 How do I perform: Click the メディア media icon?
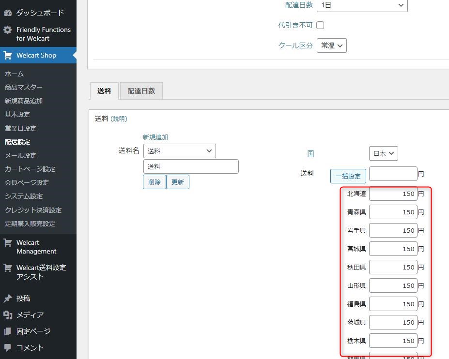coord(8,315)
